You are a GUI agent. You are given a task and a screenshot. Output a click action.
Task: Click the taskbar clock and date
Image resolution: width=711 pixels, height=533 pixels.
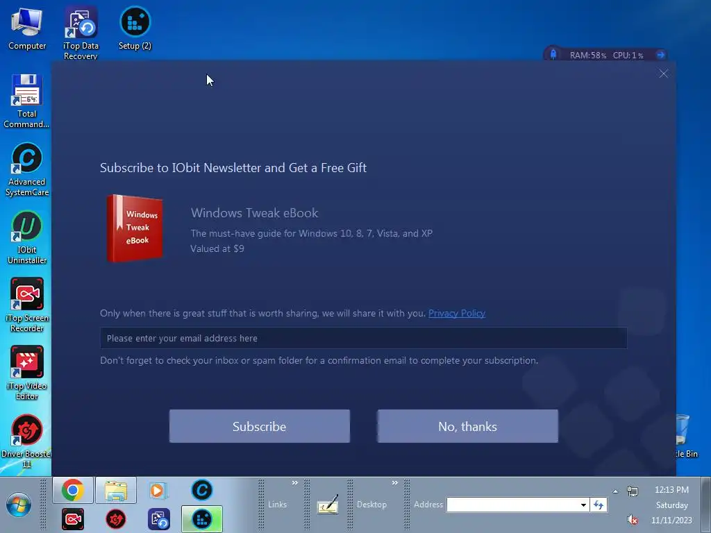tap(671, 505)
